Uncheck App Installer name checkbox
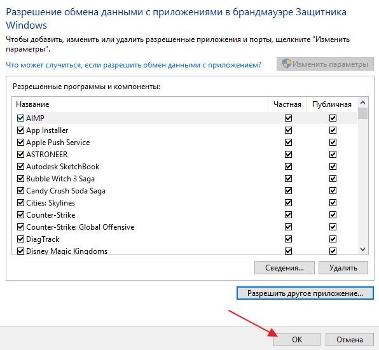379x350 pixels. pyautogui.click(x=20, y=130)
